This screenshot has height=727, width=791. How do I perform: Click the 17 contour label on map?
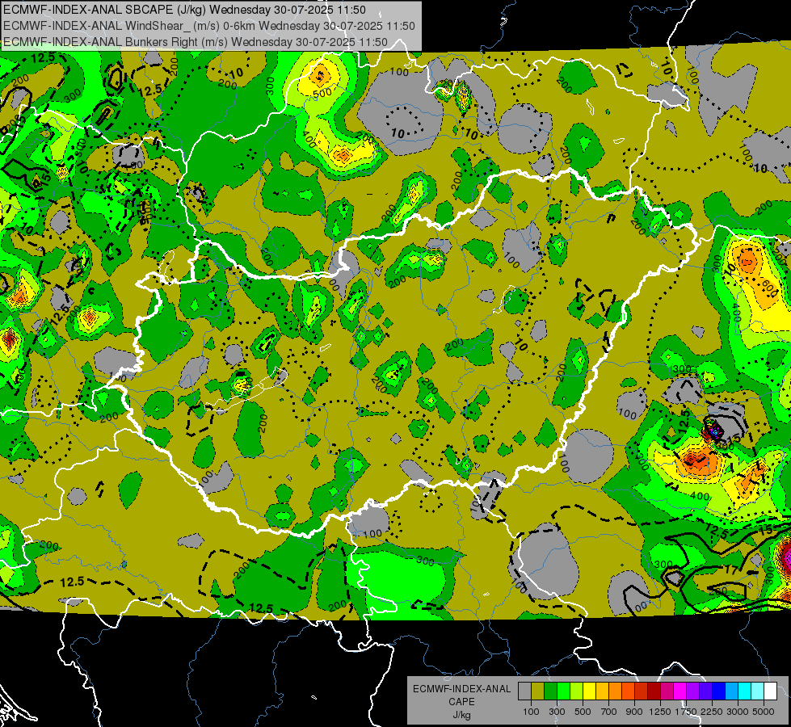pyautogui.click(x=730, y=569)
